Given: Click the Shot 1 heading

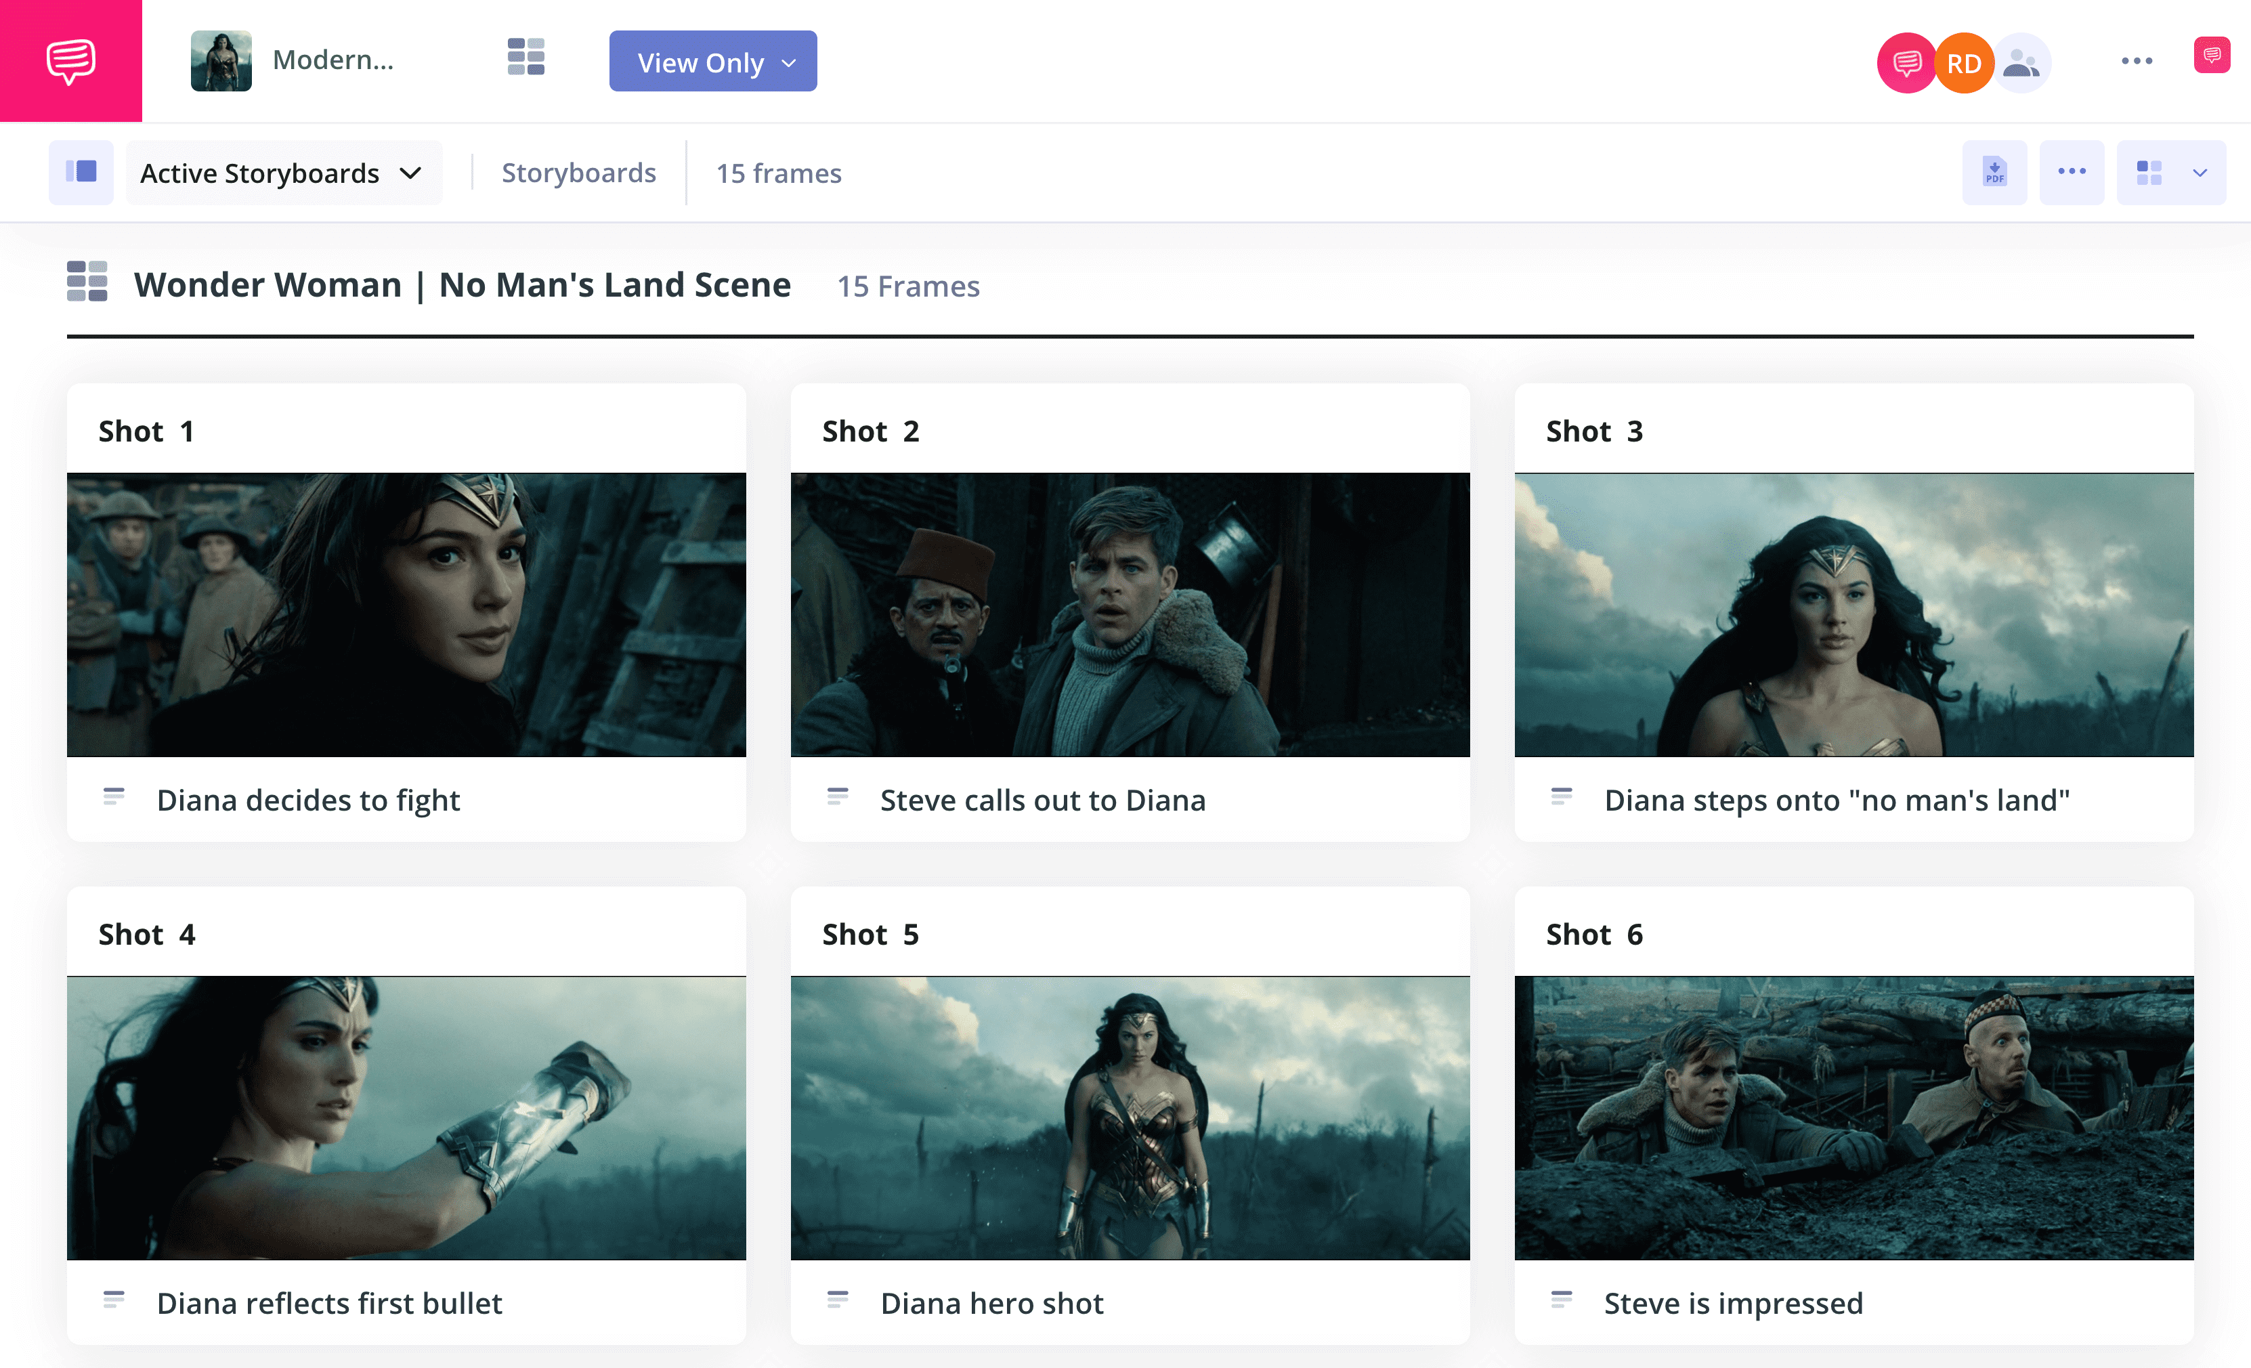Looking at the screenshot, I should [146, 431].
